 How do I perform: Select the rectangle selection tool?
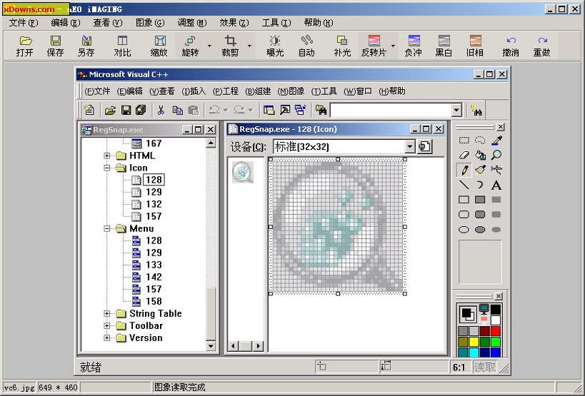(x=464, y=141)
